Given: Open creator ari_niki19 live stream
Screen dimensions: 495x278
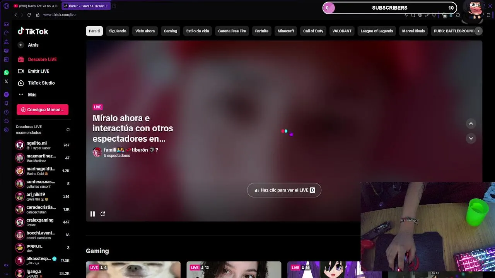Looking at the screenshot, I should [x=43, y=197].
